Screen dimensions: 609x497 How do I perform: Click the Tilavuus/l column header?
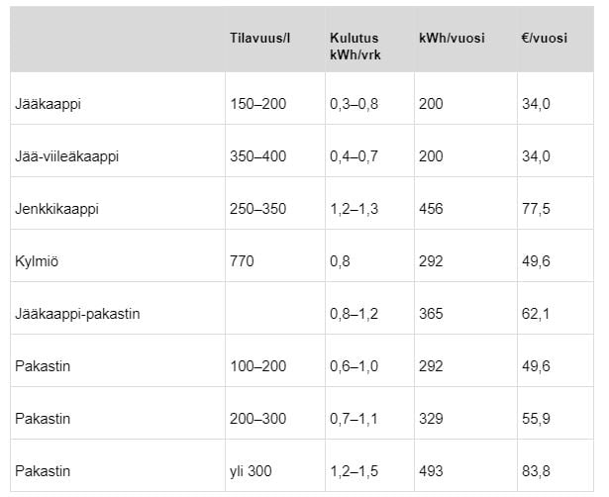click(259, 38)
